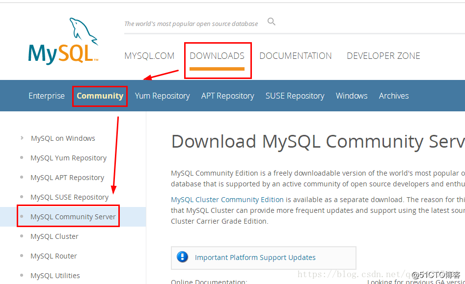The height and width of the screenshot is (284, 465).
Task: Click the search magnifier icon
Action: pyautogui.click(x=272, y=22)
